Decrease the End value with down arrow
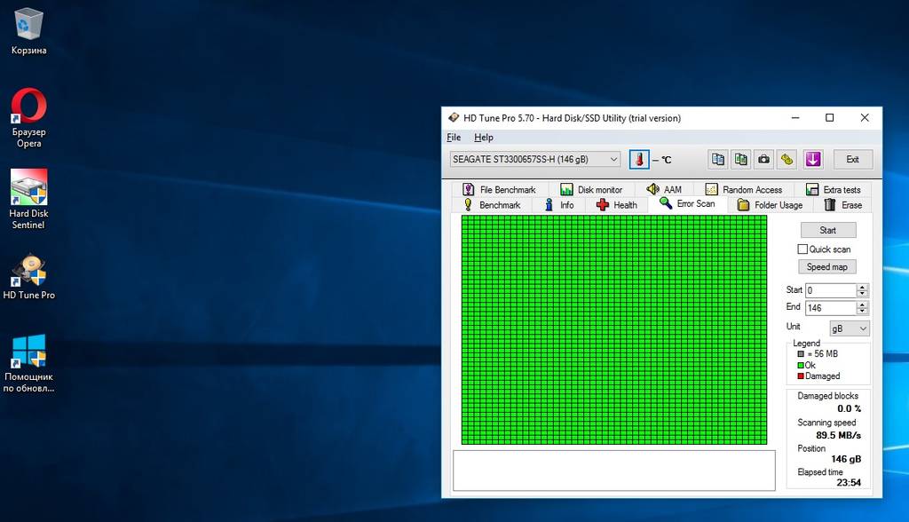The width and height of the screenshot is (909, 522). 863,312
